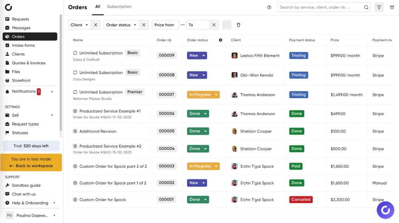This screenshot has height=223, width=399.
Task: Click Back to workspace link
Action: coord(31,166)
